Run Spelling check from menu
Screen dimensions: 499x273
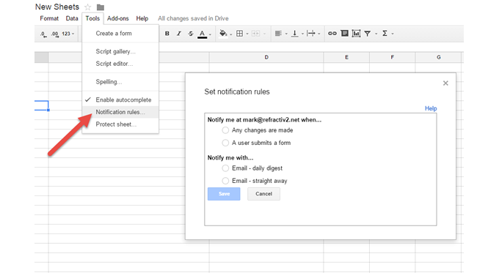pos(120,82)
